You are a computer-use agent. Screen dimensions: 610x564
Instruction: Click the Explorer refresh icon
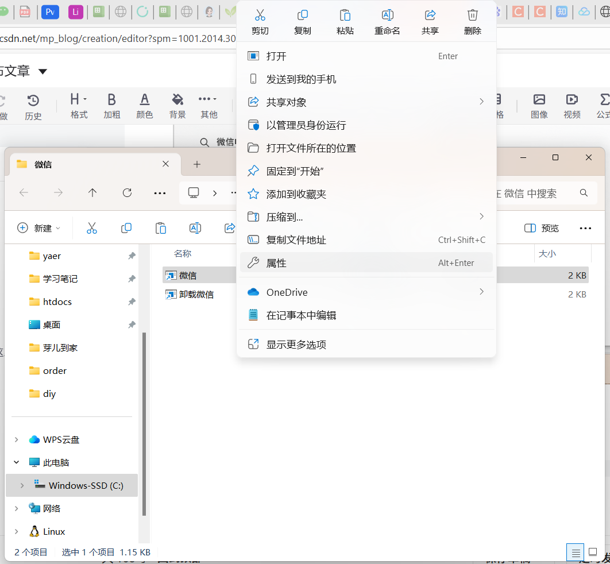pos(127,192)
